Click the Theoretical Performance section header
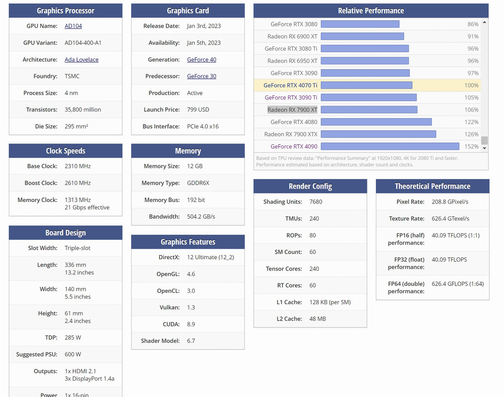Screen dimensions: 504x397 [432, 186]
